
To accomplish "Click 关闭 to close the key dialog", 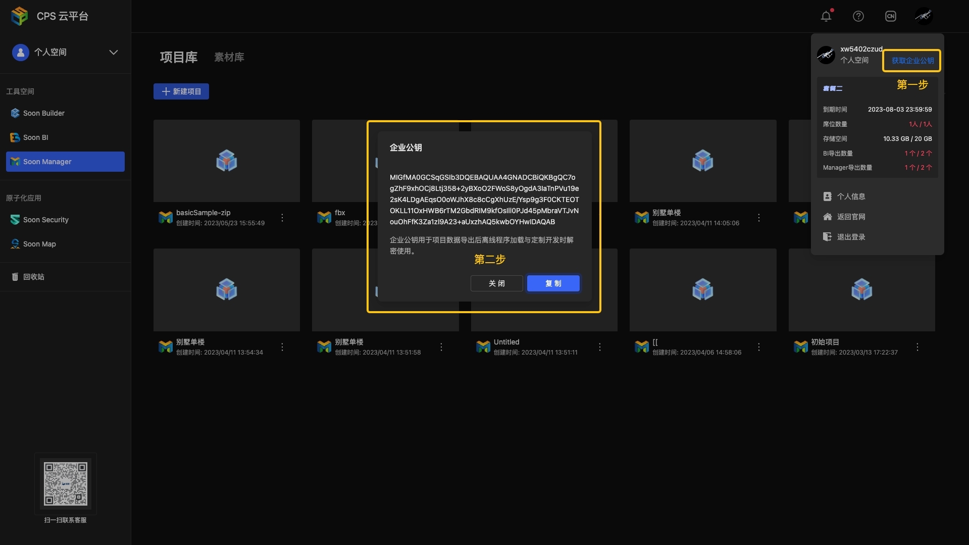I will tap(496, 283).
